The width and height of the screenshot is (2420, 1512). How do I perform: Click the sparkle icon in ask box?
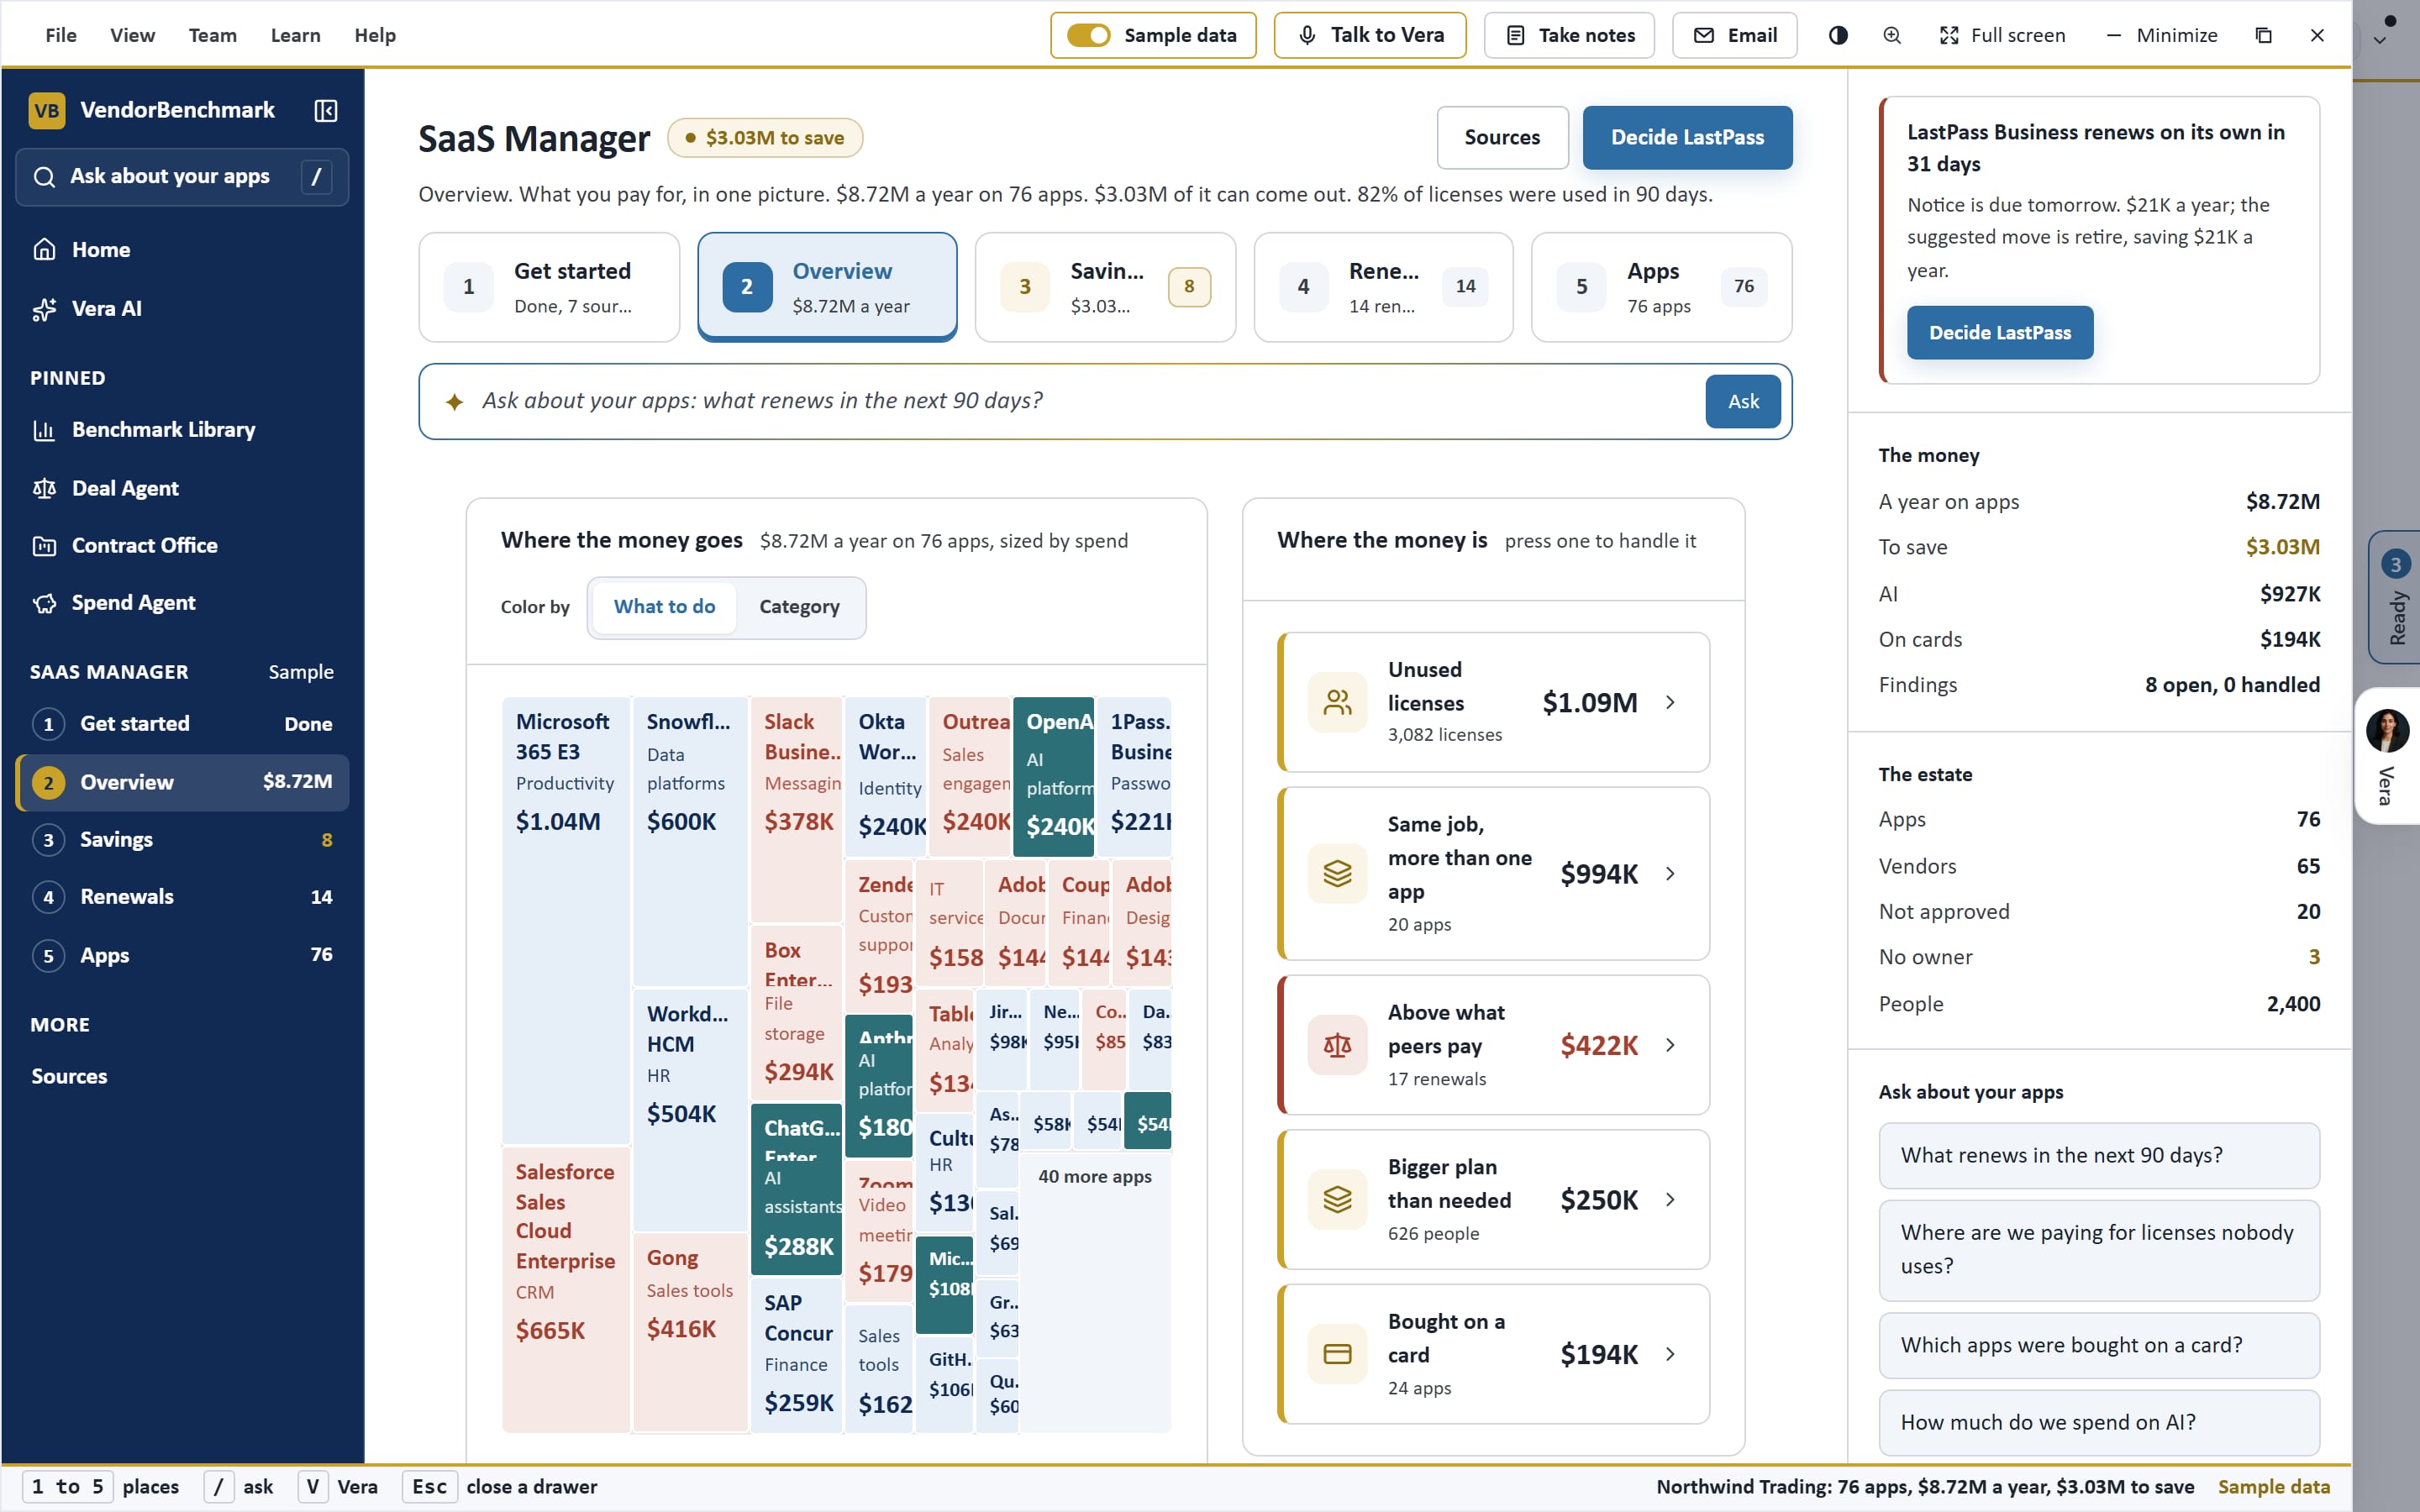[x=454, y=402]
